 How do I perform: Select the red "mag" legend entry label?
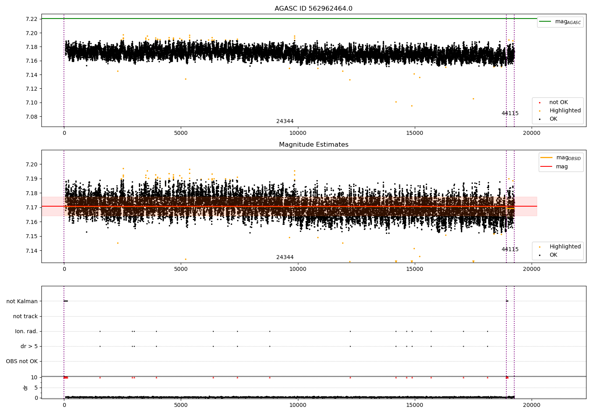click(562, 167)
